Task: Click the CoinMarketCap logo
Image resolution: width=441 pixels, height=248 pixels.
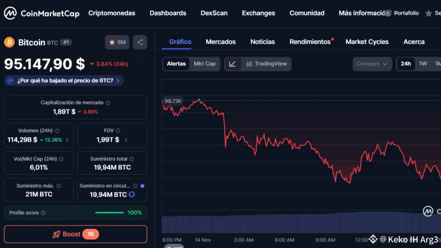Action: 42,13
